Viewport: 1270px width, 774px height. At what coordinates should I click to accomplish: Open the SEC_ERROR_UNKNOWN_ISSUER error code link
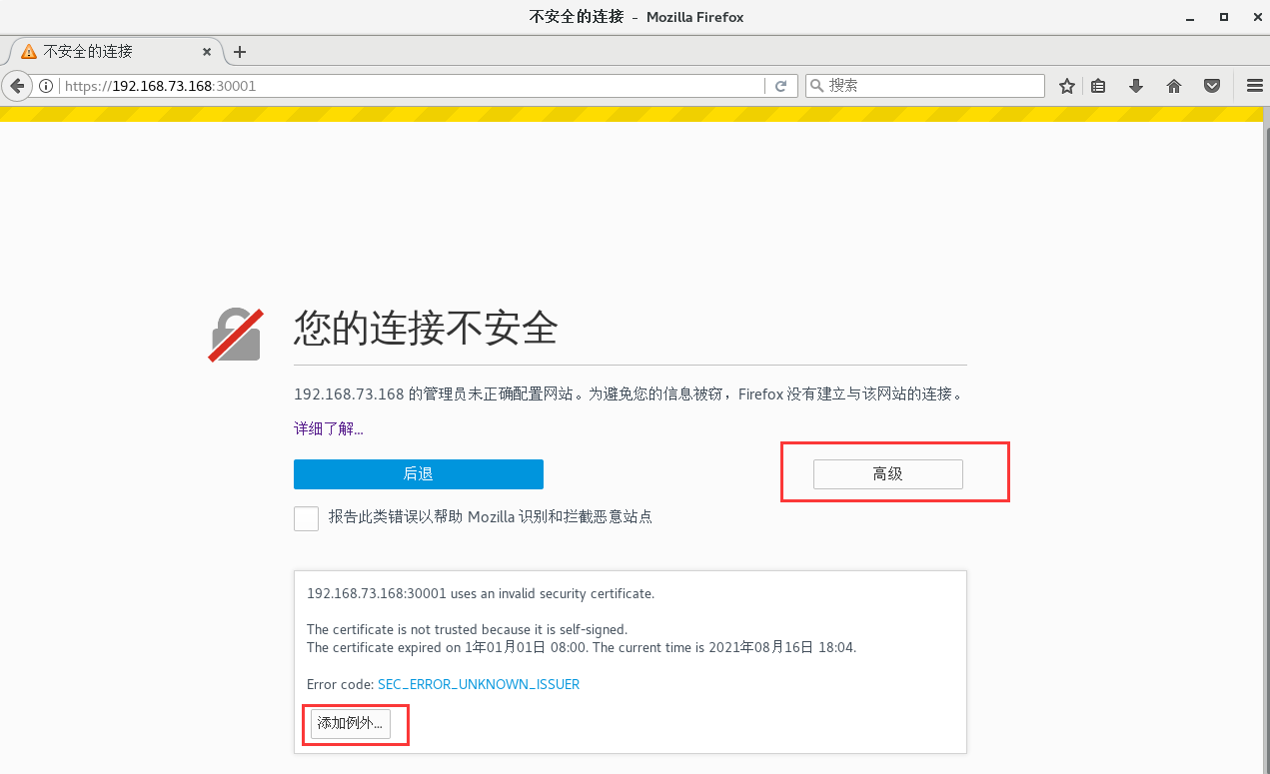point(479,684)
